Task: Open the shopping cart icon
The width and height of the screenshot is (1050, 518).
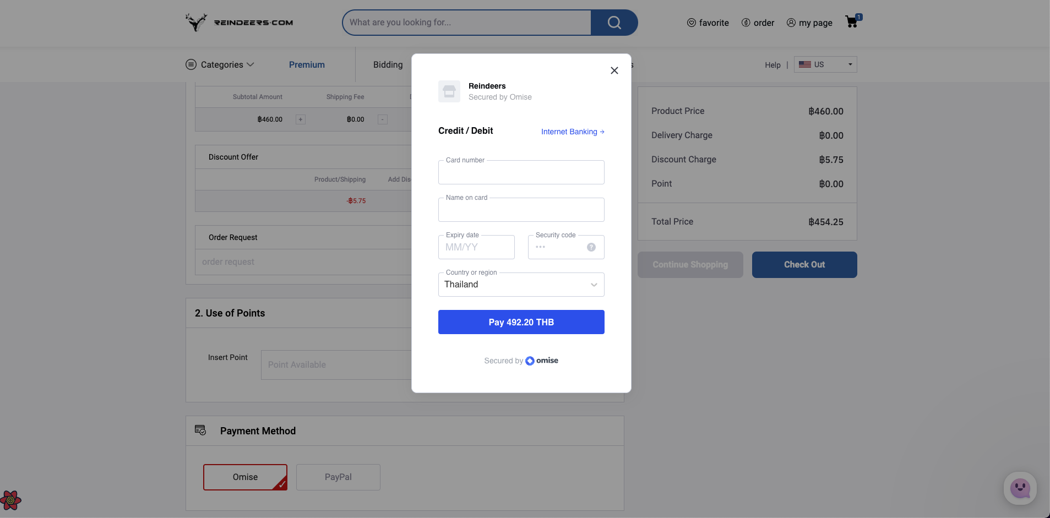Action: pyautogui.click(x=852, y=21)
